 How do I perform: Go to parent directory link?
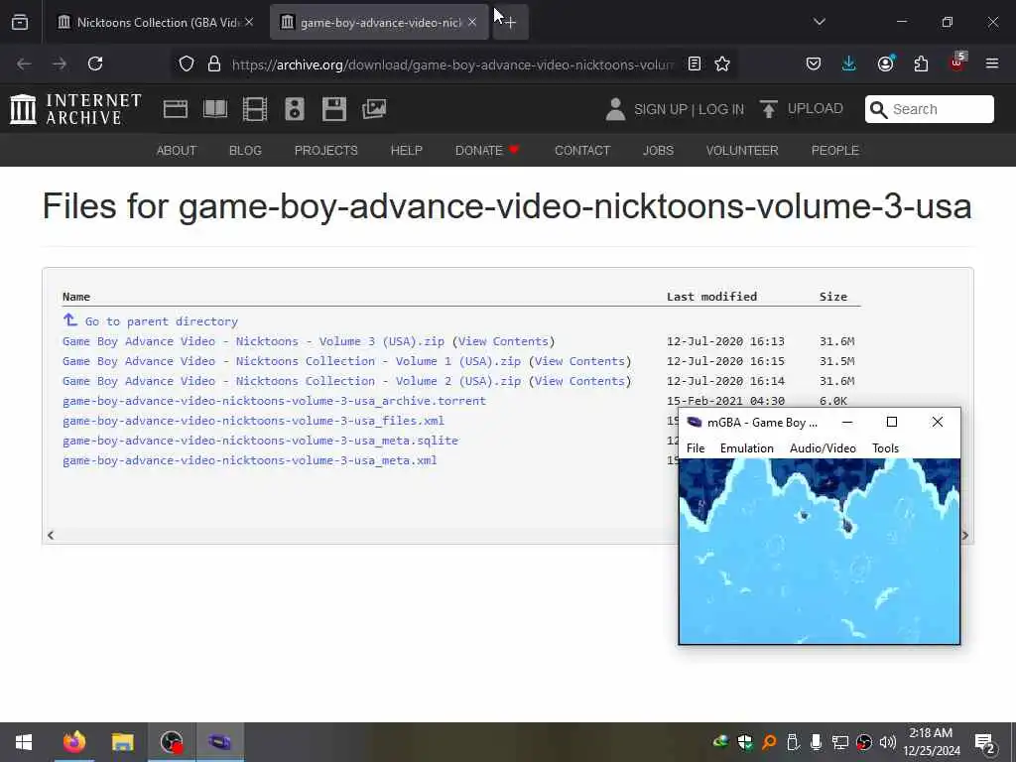point(162,321)
